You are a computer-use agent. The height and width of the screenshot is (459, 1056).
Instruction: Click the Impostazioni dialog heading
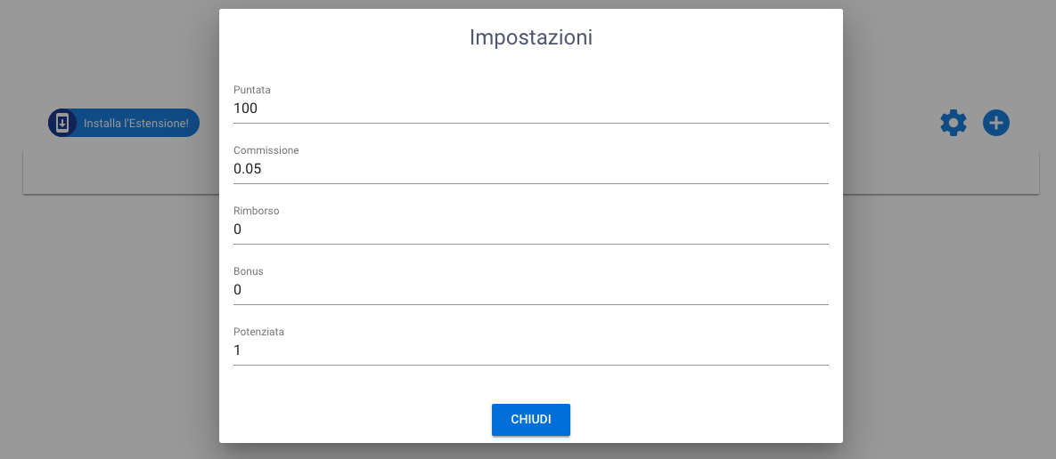[x=531, y=37]
